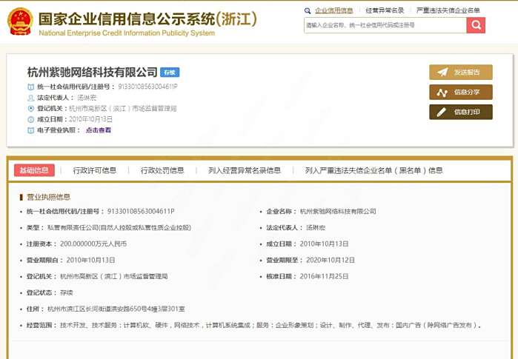Click the 营业期限自 2010年10月13日 value

[90, 260]
